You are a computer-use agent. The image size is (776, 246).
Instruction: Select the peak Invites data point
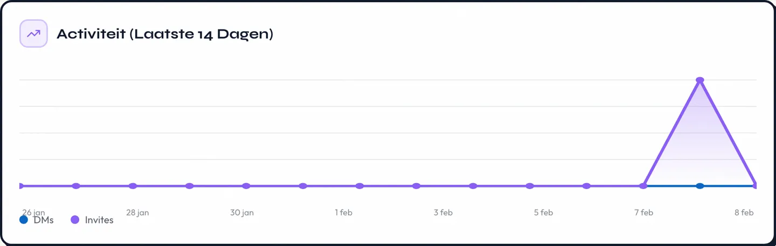pos(700,80)
